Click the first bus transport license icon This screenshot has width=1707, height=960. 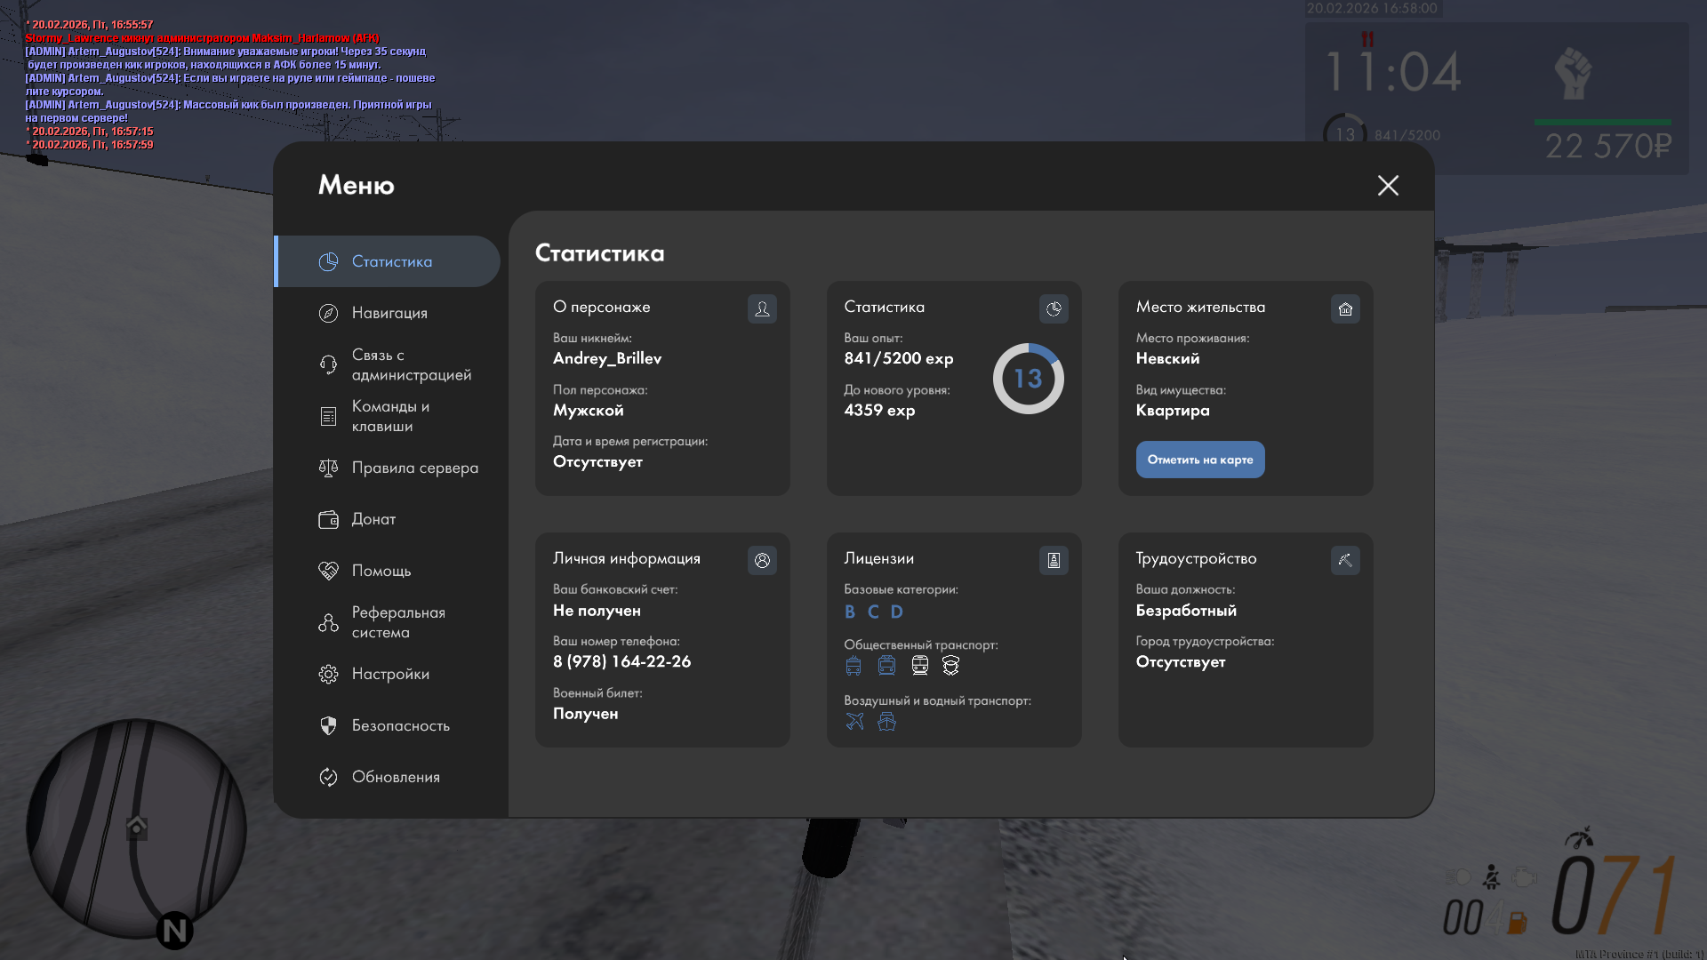[853, 665]
